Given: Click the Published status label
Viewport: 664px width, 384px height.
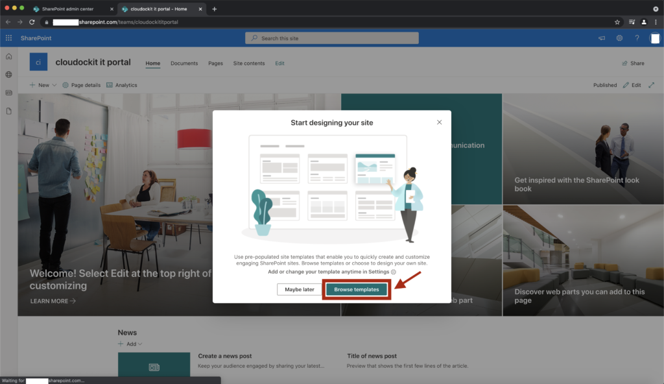Looking at the screenshot, I should [x=605, y=85].
